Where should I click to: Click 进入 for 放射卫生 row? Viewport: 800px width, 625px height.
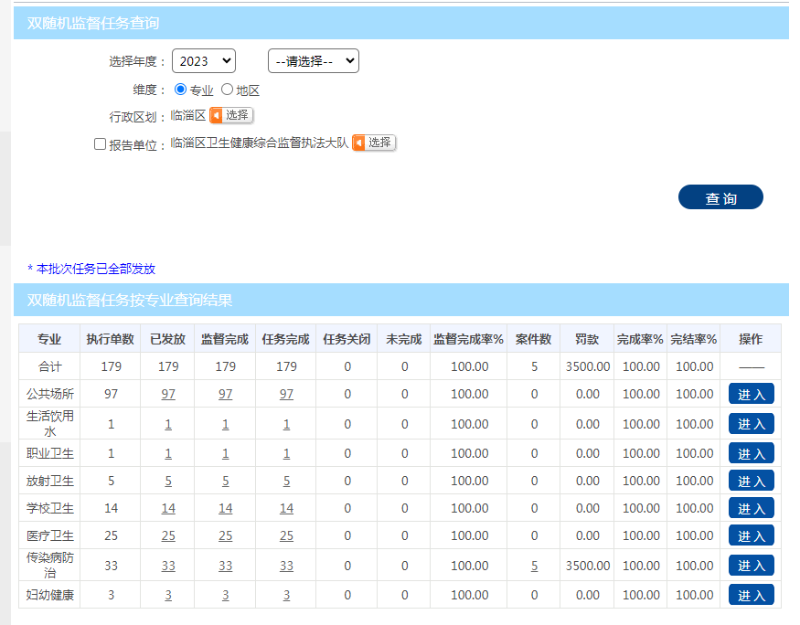(751, 481)
